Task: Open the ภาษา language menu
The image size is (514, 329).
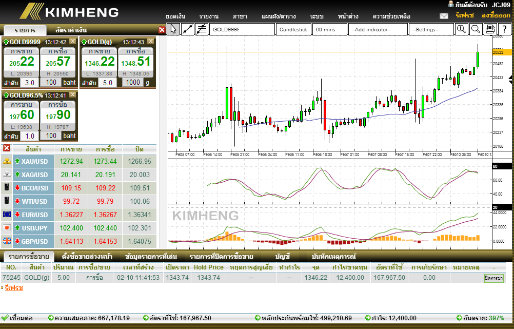Action: pyautogui.click(x=240, y=16)
